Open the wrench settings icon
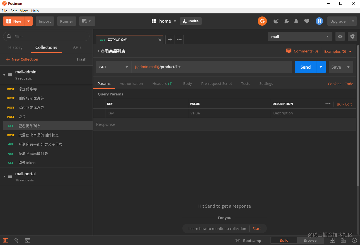Image resolution: width=360 pixels, height=245 pixels. [x=287, y=21]
